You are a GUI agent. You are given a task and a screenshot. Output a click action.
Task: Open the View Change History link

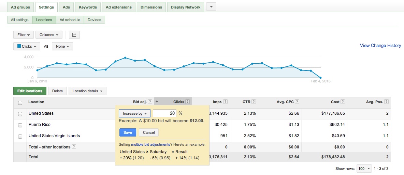click(380, 46)
